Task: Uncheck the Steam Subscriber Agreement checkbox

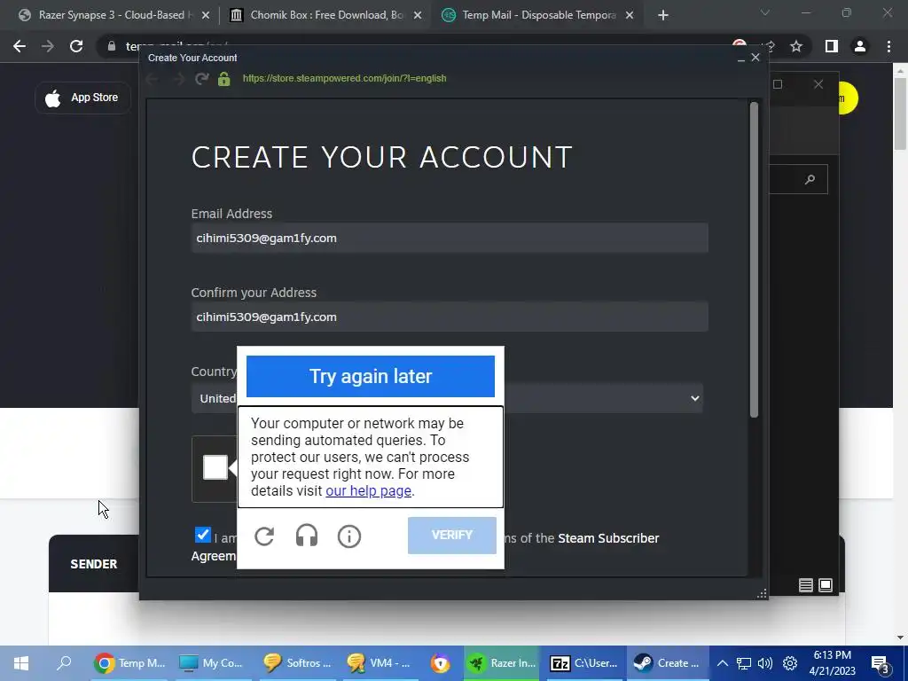Action: pos(203,535)
